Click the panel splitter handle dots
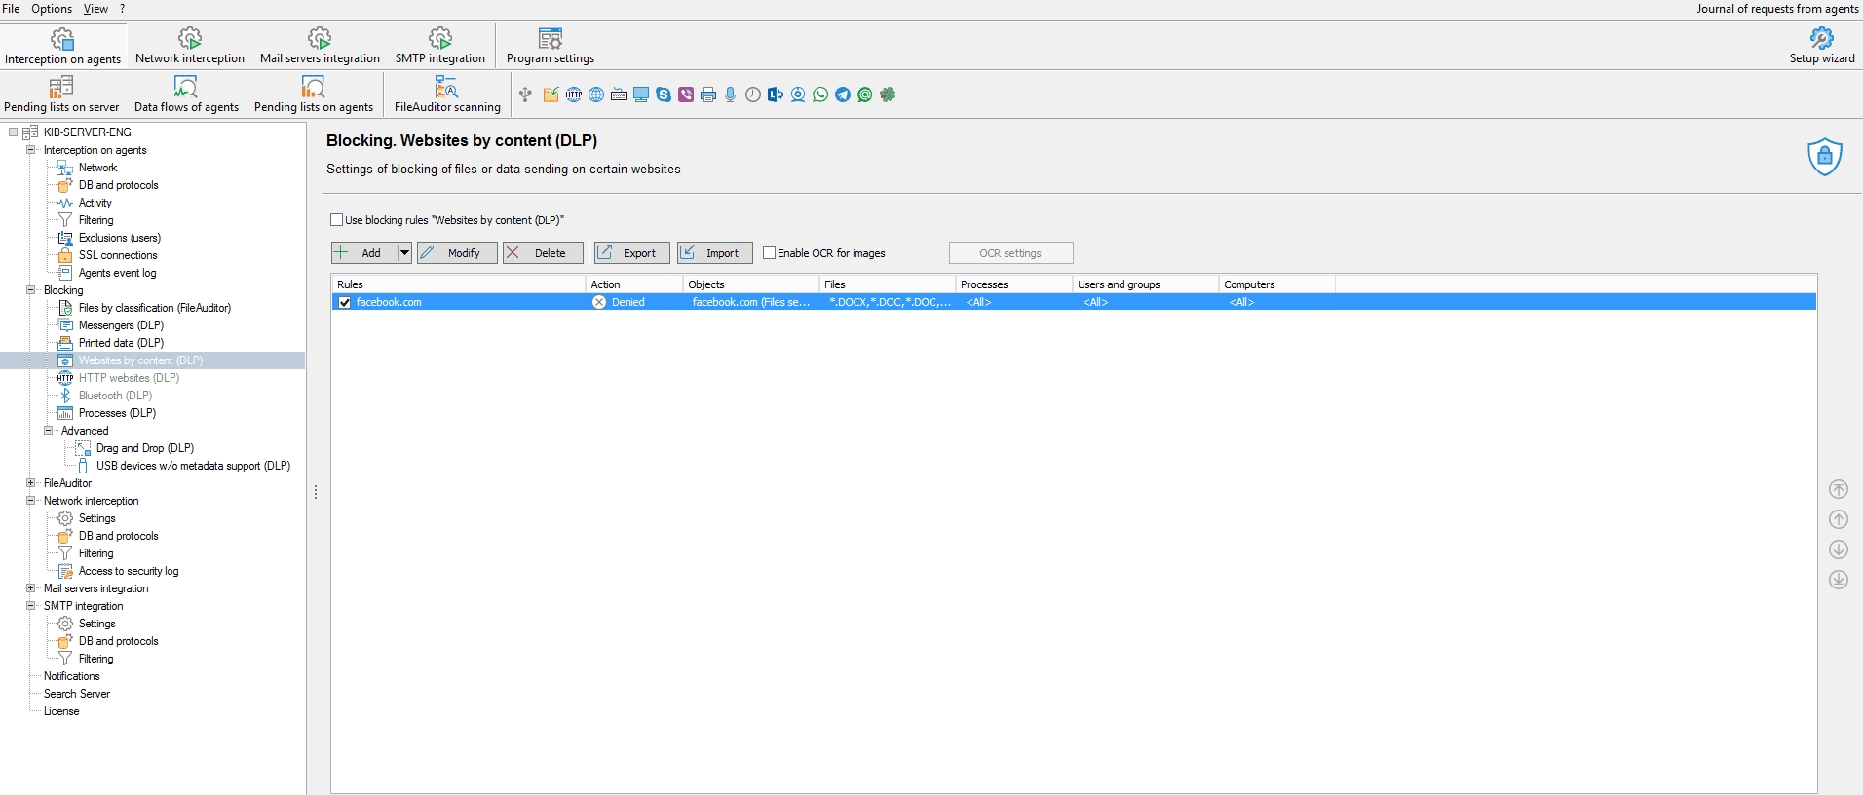The width and height of the screenshot is (1863, 795). tap(316, 493)
